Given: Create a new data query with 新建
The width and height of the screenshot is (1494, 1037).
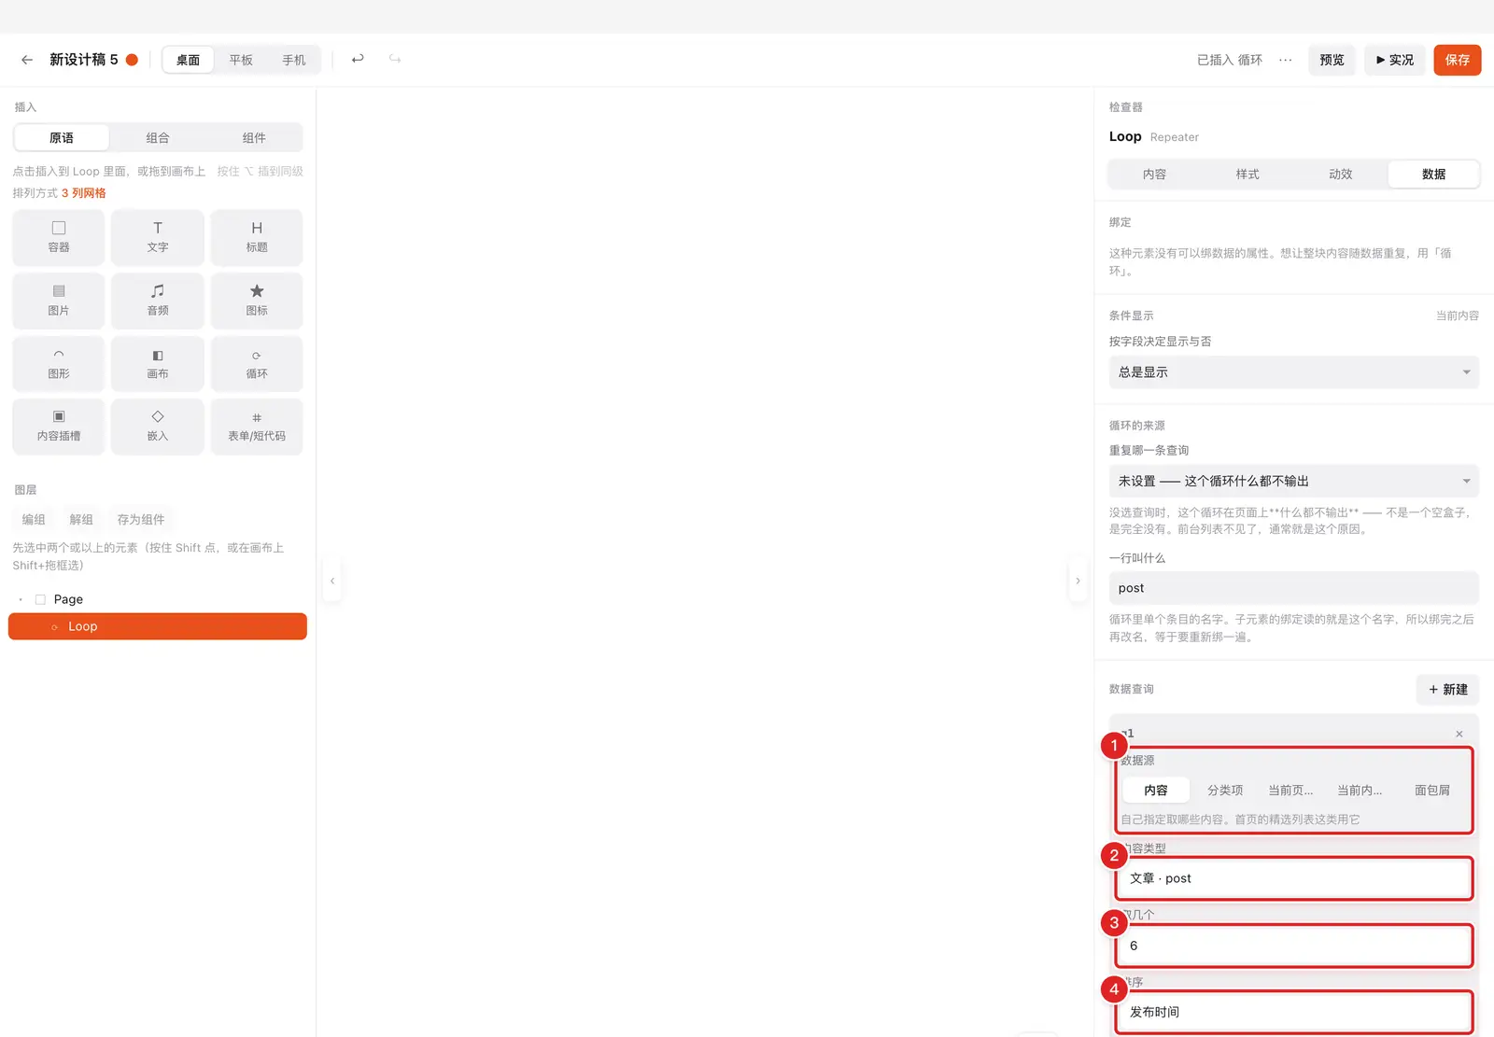Looking at the screenshot, I should 1448,690.
